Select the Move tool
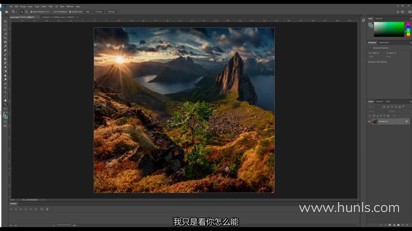Viewport: 412px width, 231px height. tap(5, 21)
